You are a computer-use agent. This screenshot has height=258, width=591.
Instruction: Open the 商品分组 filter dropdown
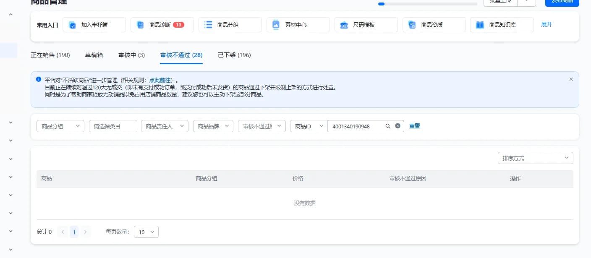(60, 126)
